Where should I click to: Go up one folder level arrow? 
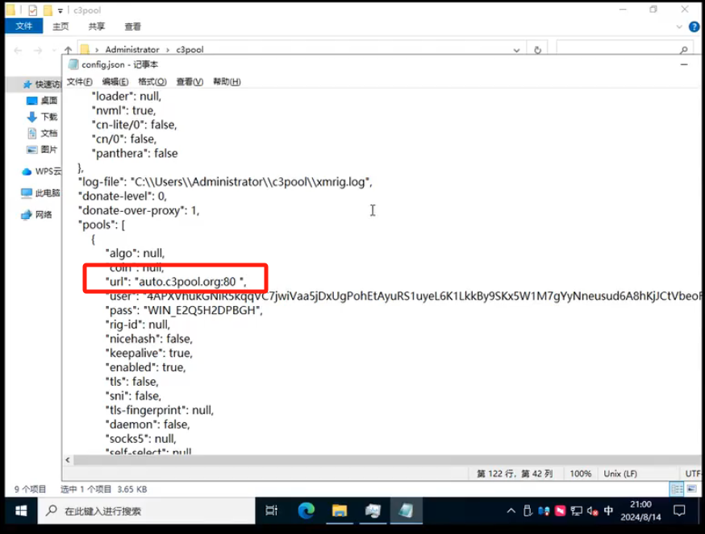click(x=68, y=50)
